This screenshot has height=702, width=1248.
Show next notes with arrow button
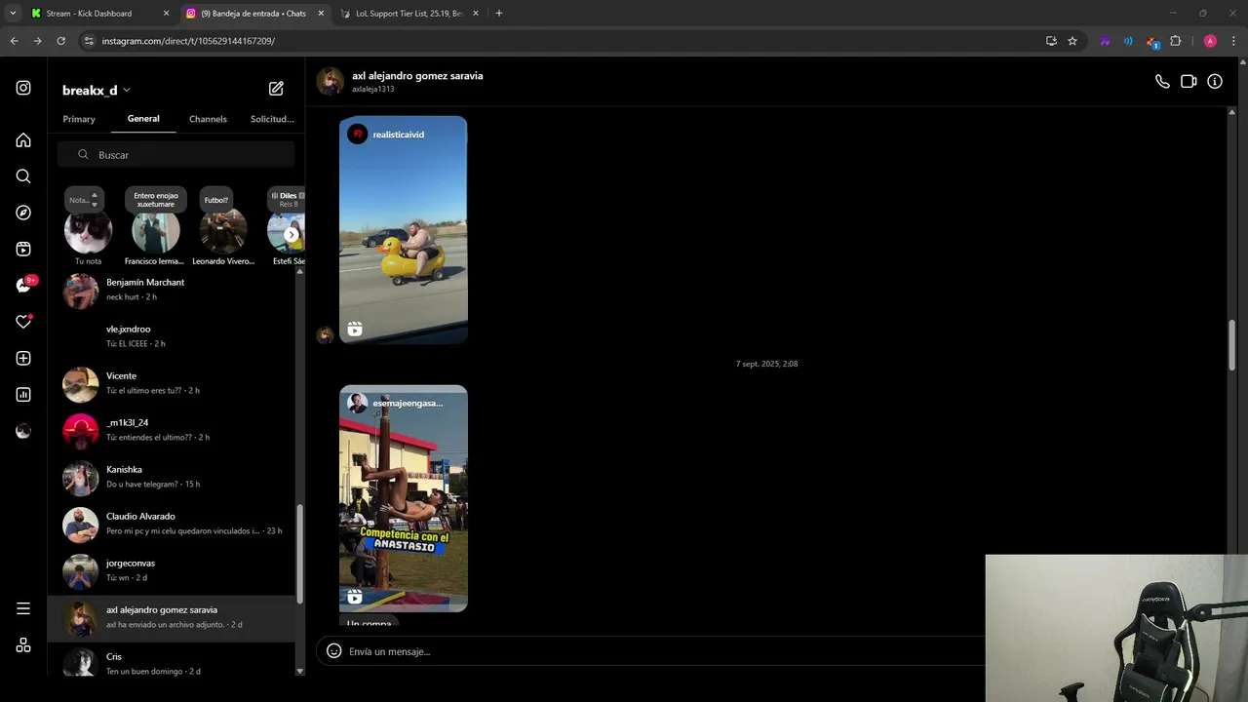pos(291,235)
